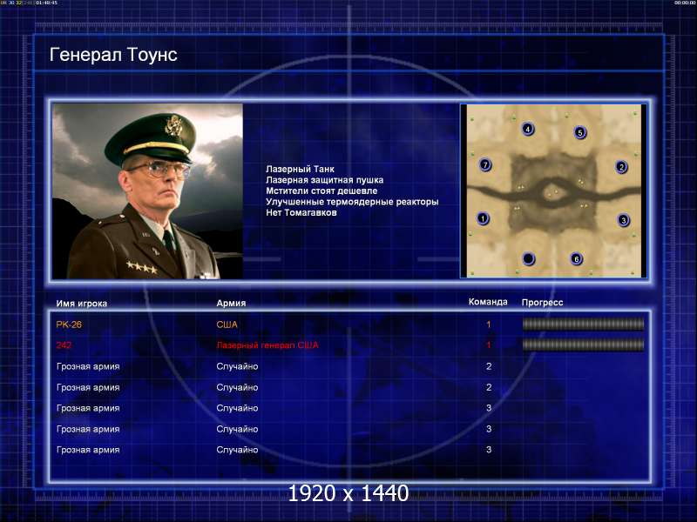Select the red player name 242
Image resolution: width=697 pixels, height=522 pixels.
tap(64, 345)
